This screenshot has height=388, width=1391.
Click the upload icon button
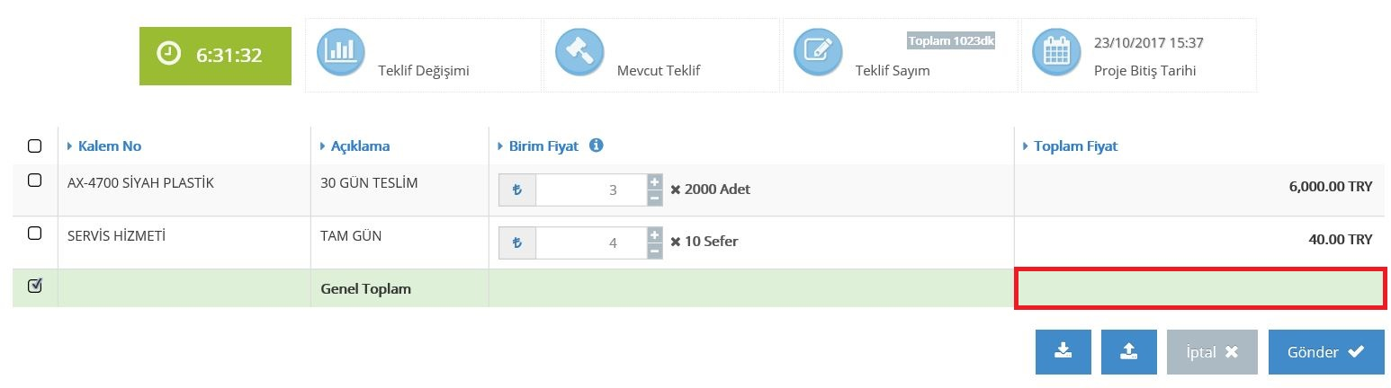[x=1129, y=352]
